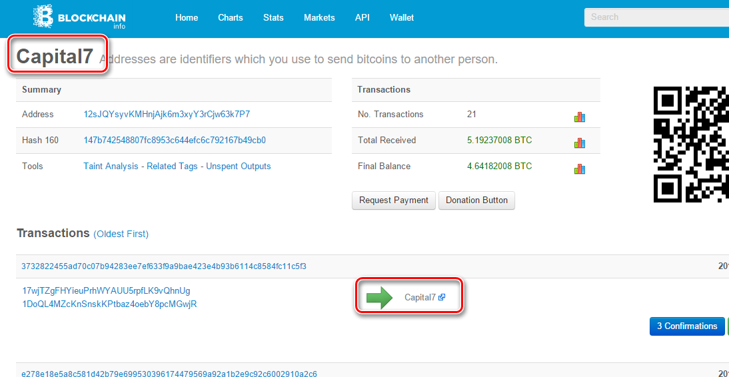Click Hash 160 value link
The image size is (729, 377).
175,140
